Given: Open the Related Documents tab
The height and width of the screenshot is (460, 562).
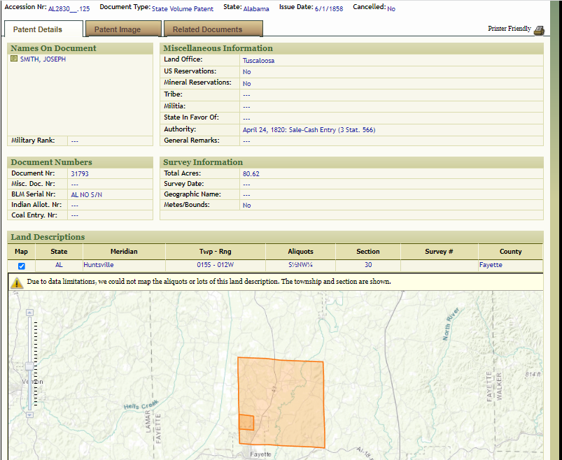Looking at the screenshot, I should (207, 29).
